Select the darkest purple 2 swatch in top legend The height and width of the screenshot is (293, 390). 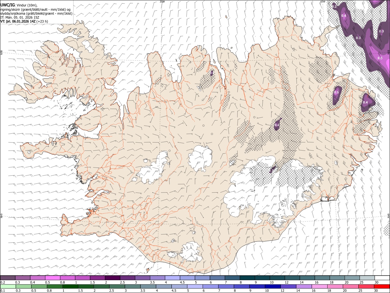click(112, 278)
